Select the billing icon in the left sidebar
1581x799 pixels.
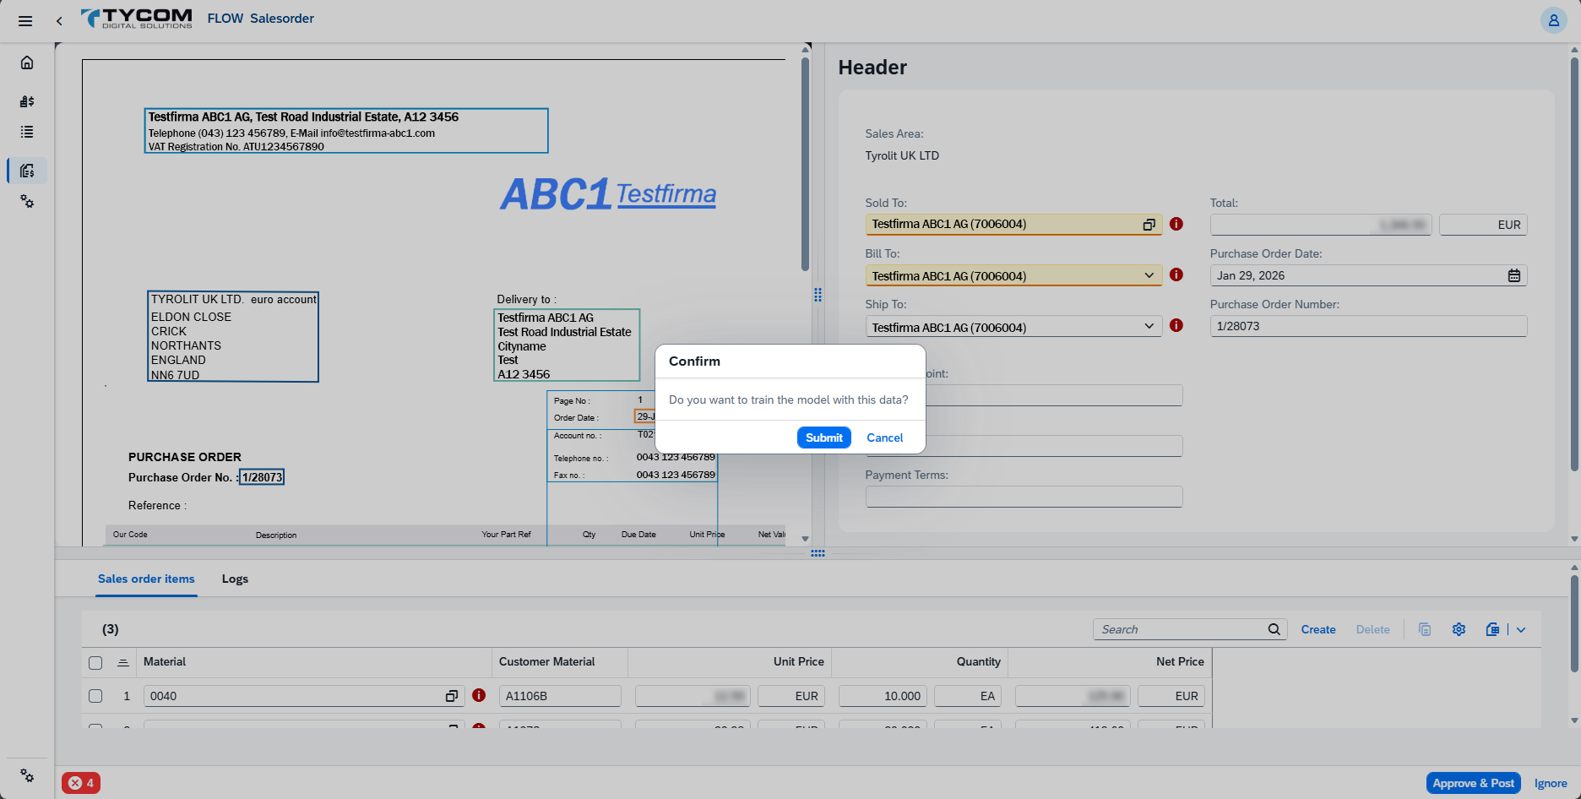[26, 101]
